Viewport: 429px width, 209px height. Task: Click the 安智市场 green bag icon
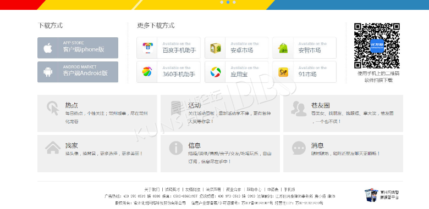[283, 48]
